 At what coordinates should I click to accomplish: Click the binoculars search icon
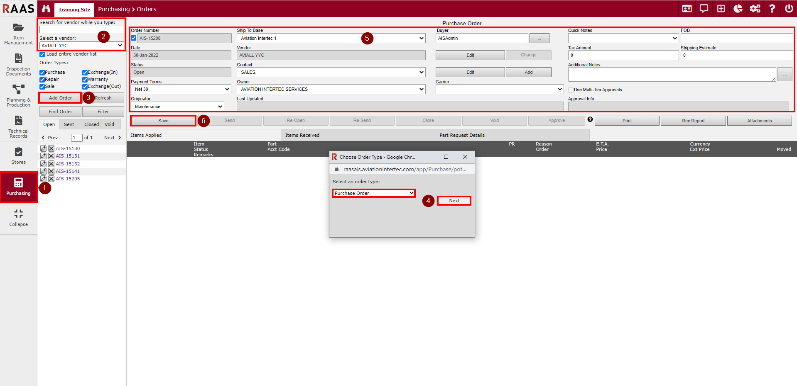point(46,9)
